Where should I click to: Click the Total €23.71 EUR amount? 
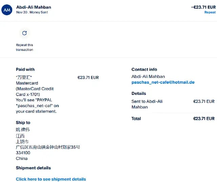coord(204,119)
